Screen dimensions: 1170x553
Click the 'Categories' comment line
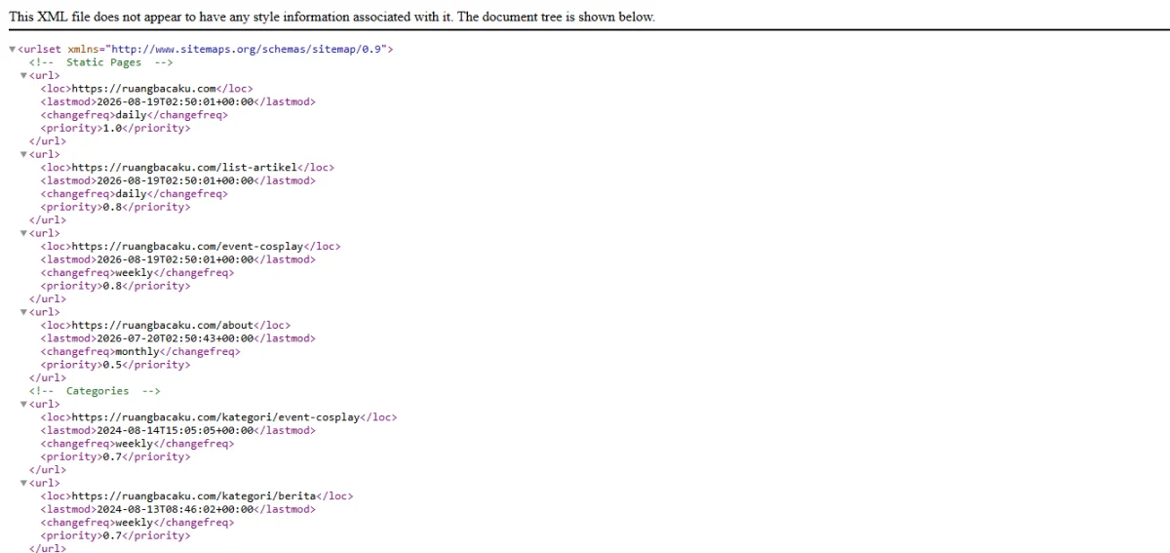point(95,391)
